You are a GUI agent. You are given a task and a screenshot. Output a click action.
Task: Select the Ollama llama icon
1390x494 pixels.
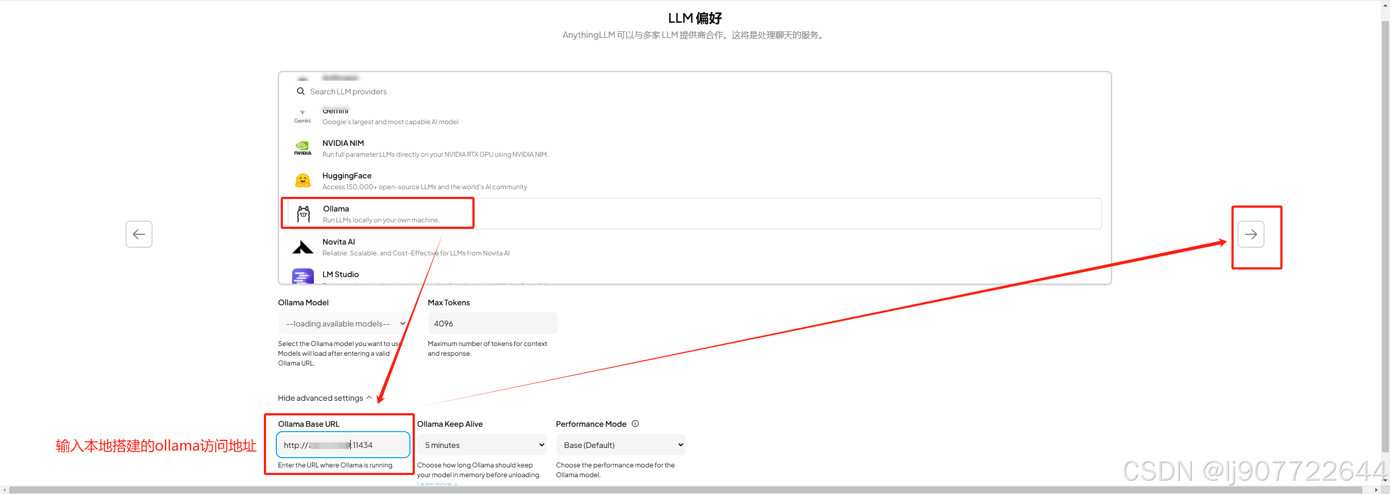304,214
